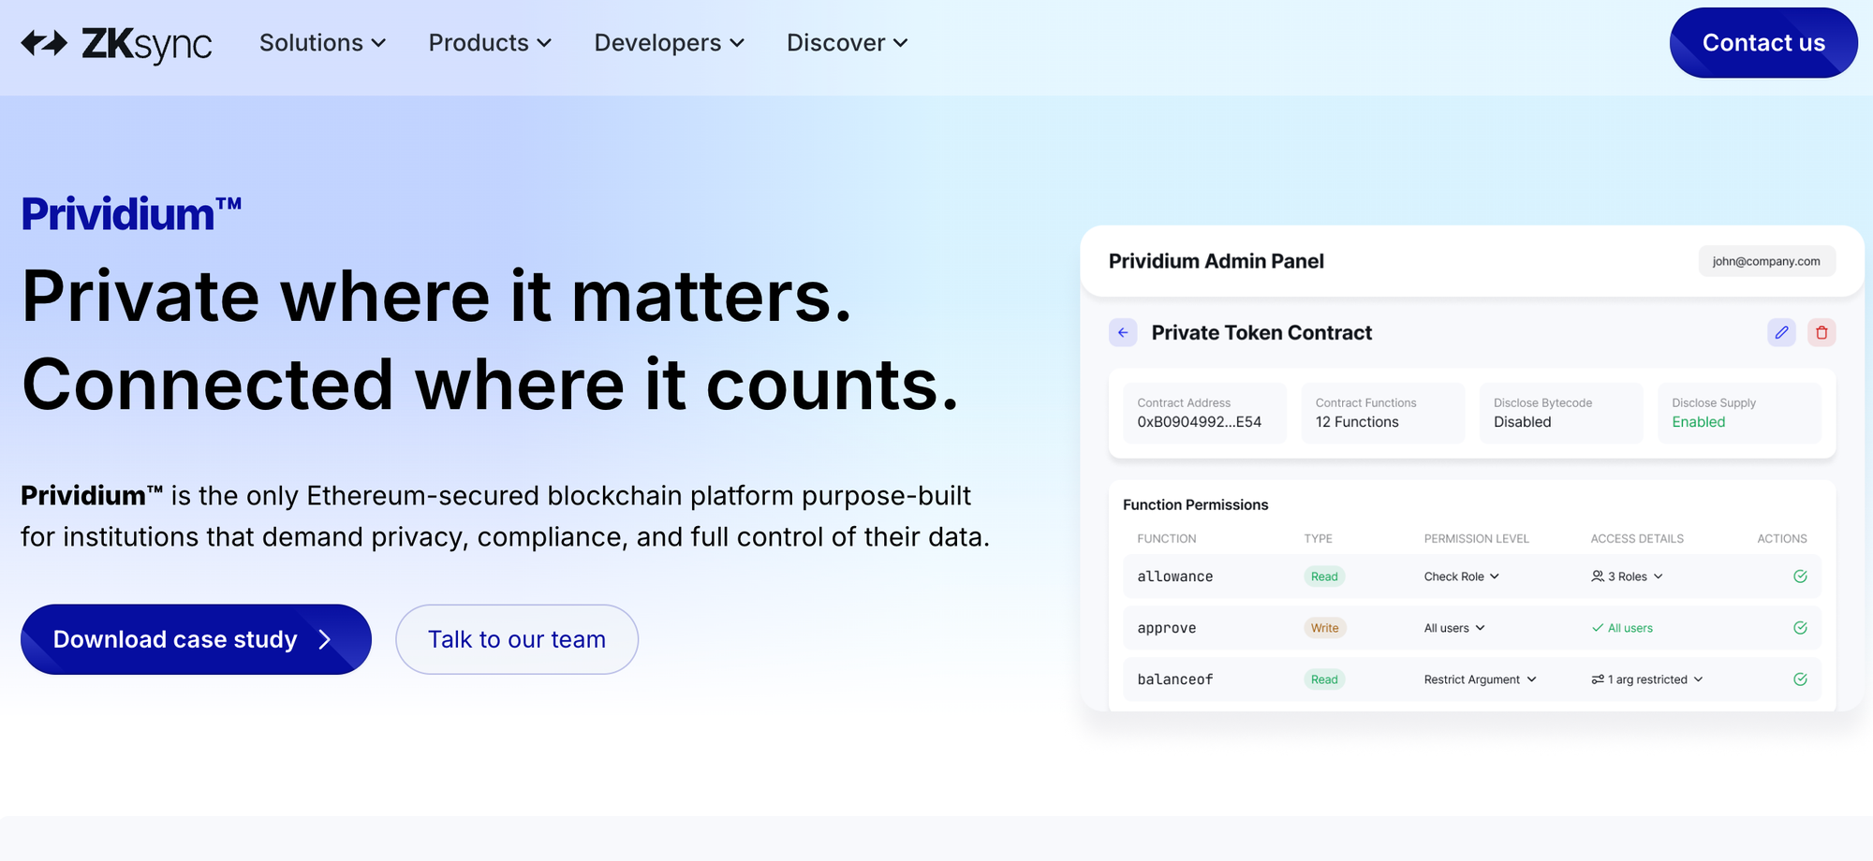Click the green check icon in allowance row

[x=1800, y=576]
